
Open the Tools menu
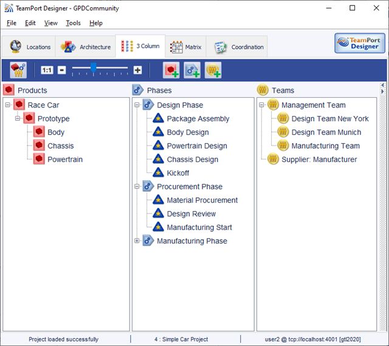[73, 23]
